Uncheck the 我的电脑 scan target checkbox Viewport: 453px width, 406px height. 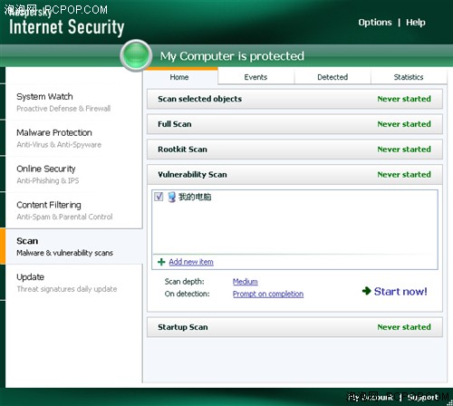point(159,197)
